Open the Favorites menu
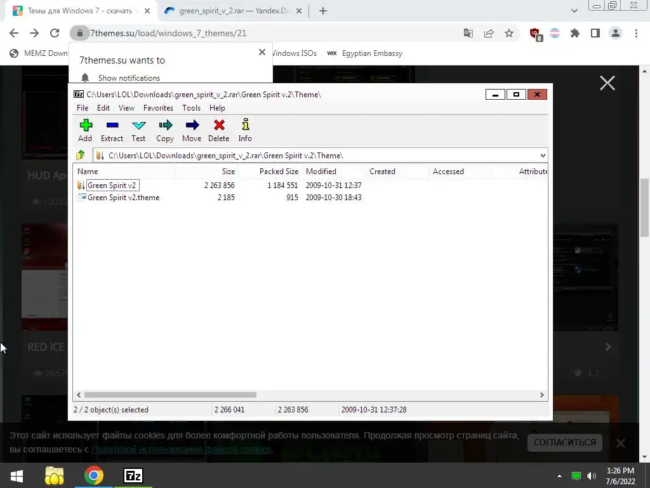Image resolution: width=650 pixels, height=488 pixels. click(x=158, y=108)
